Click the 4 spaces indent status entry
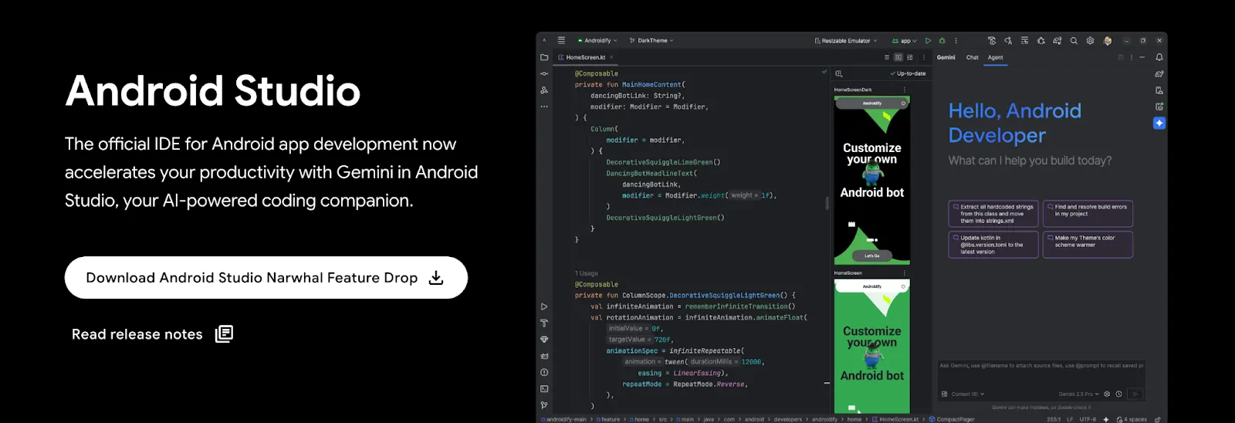1235x423 pixels. [x=1132, y=419]
